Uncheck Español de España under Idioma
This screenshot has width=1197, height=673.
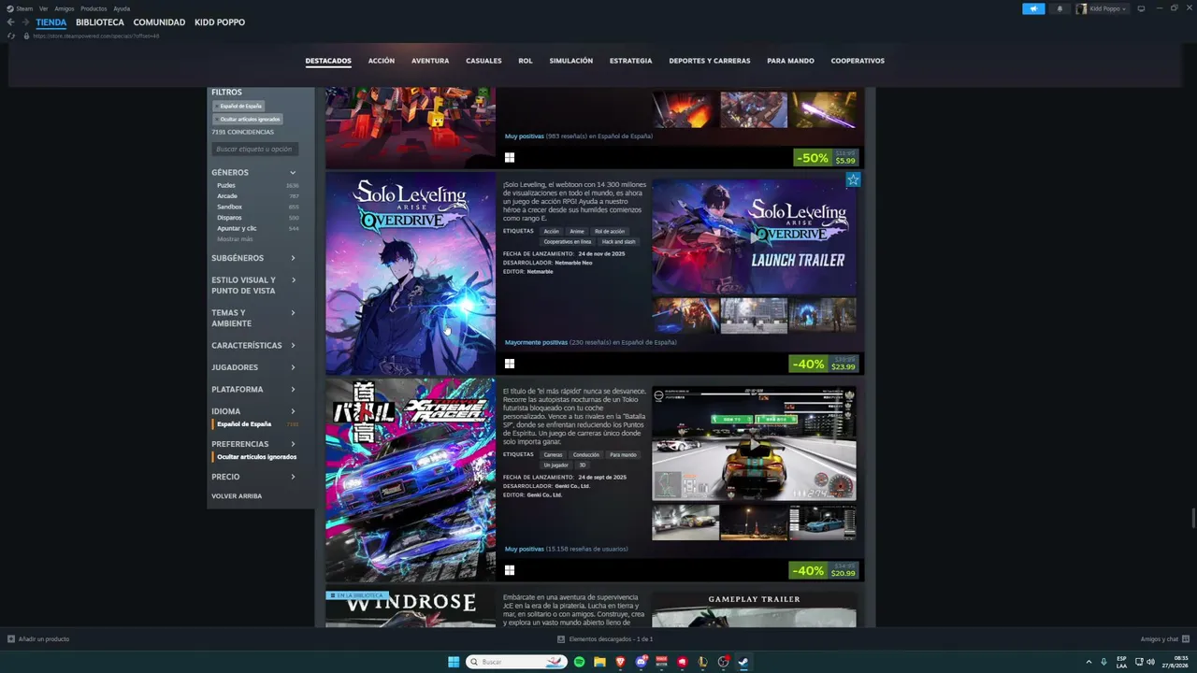point(244,424)
